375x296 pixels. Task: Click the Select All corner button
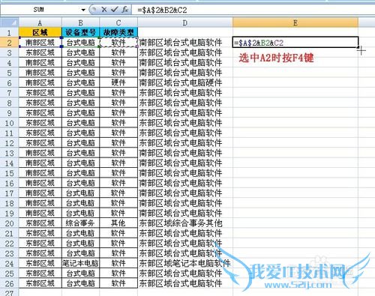9,22
